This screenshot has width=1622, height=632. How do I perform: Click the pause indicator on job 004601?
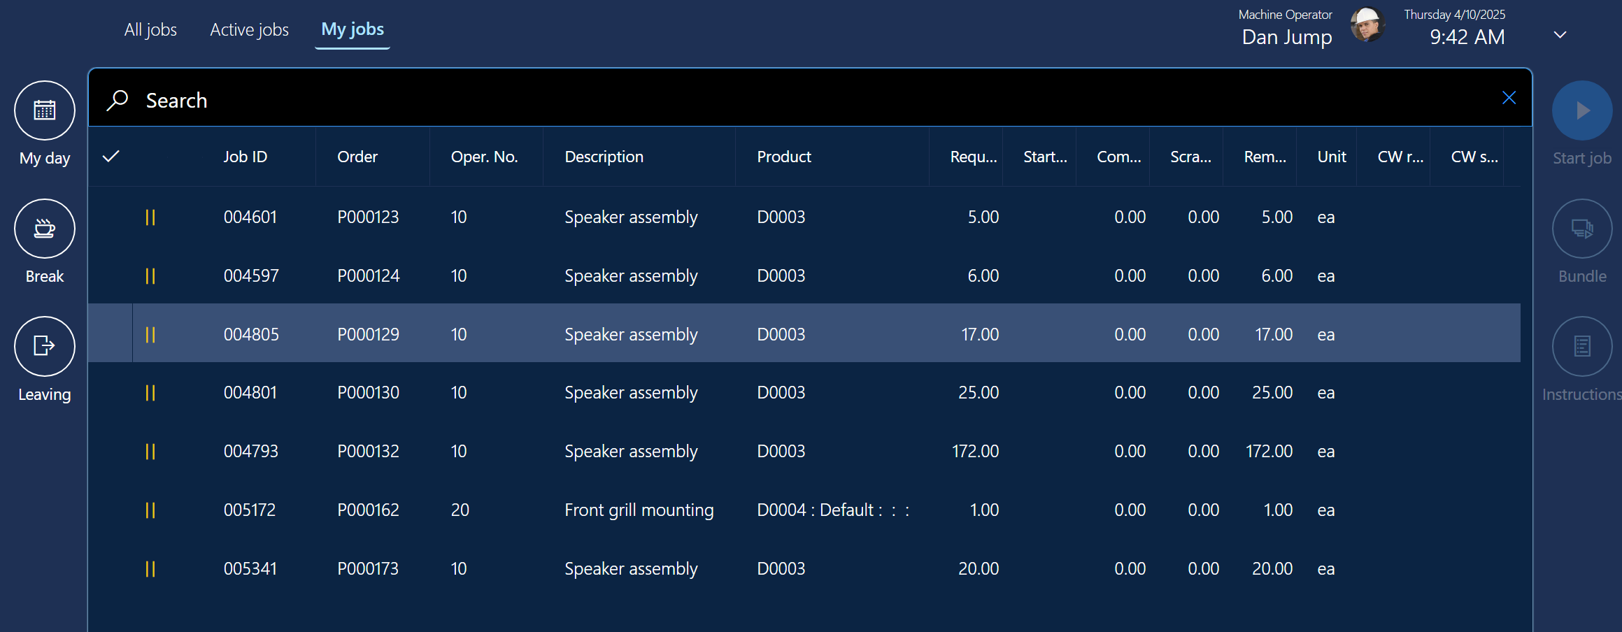tap(150, 217)
